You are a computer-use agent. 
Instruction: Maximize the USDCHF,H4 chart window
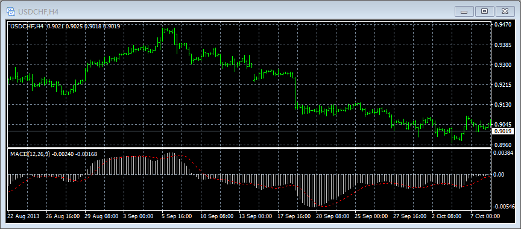pos(484,11)
